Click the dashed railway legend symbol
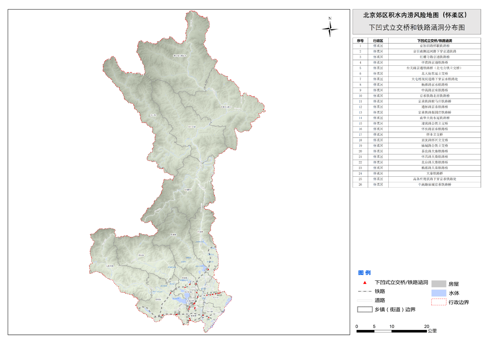This screenshot has height=343, width=484. [x=365, y=291]
